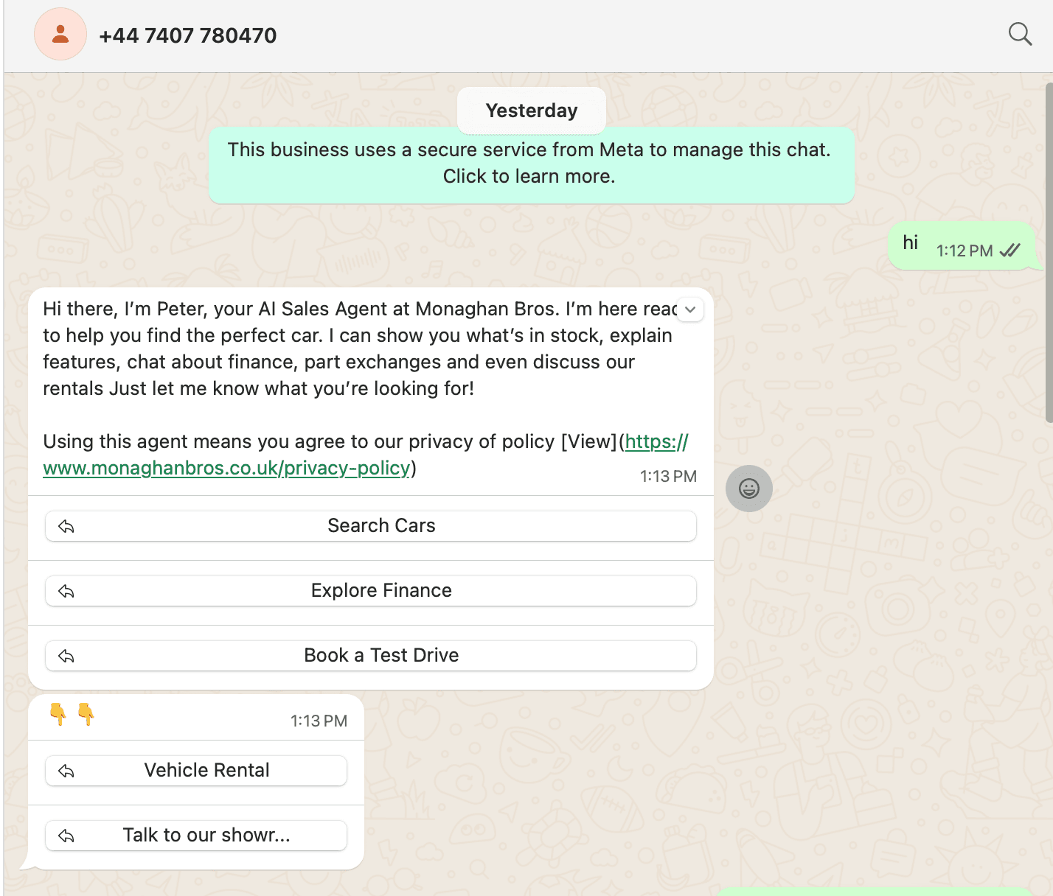1053x896 pixels.
Task: Click reply arrow beside Book a Test Drive
Action: tap(66, 656)
